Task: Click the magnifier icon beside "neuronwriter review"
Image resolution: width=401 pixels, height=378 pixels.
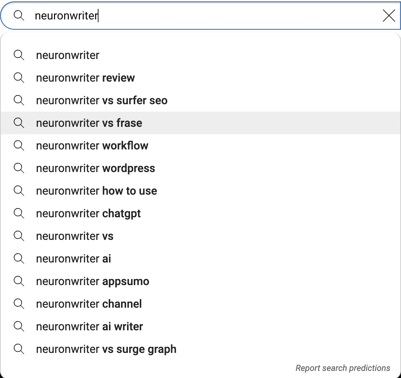Action: pos(19,78)
